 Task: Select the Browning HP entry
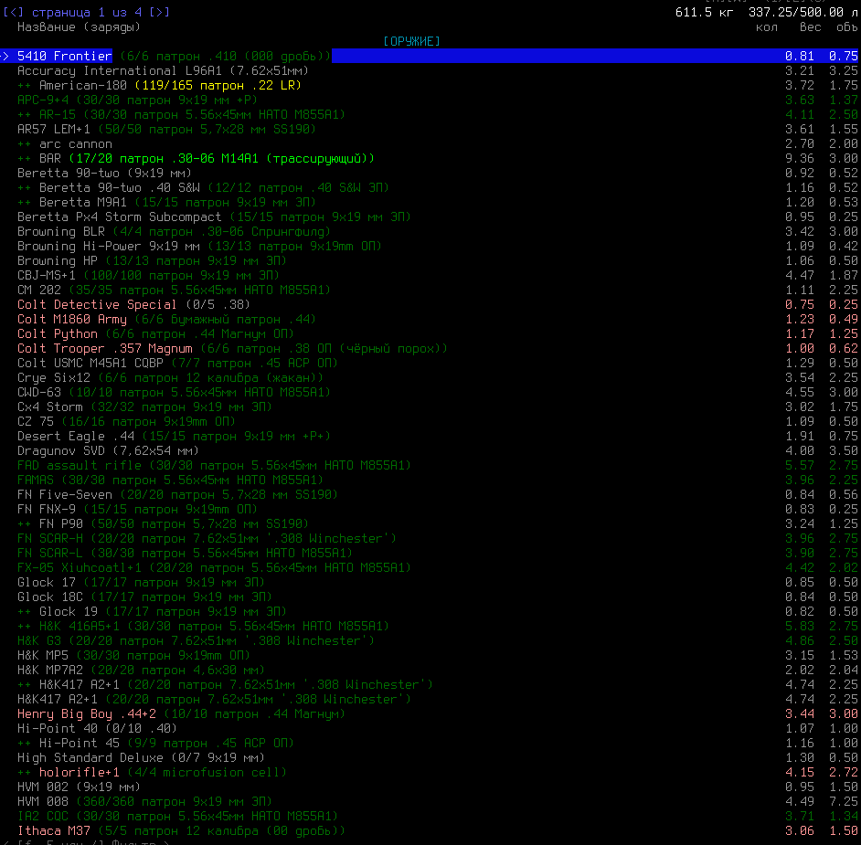(430, 260)
